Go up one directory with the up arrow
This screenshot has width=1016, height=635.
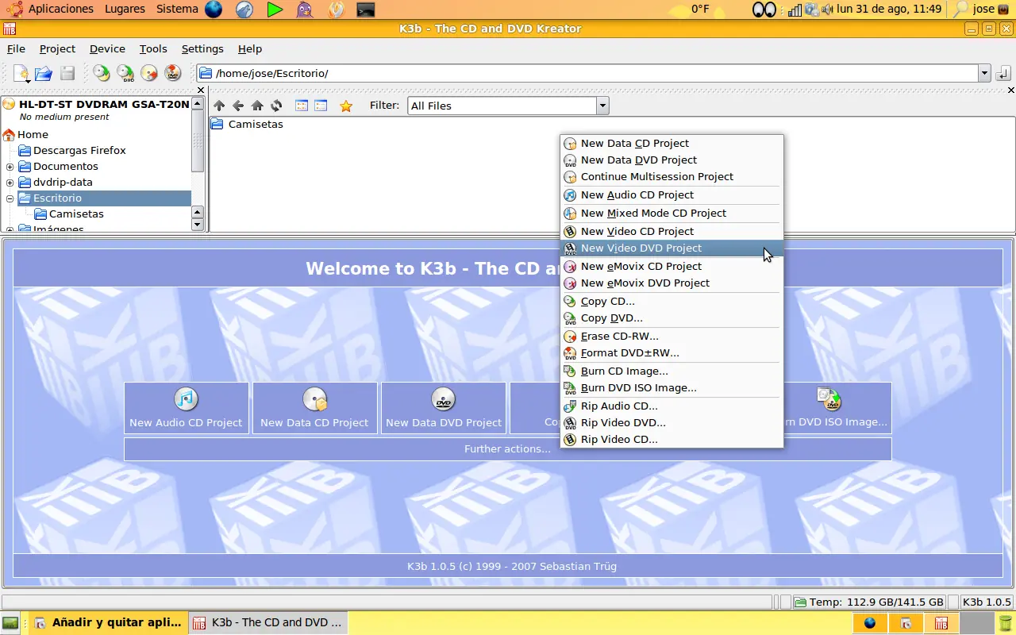tap(219, 106)
